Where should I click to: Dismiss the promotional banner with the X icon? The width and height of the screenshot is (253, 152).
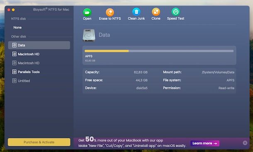pos(245,143)
